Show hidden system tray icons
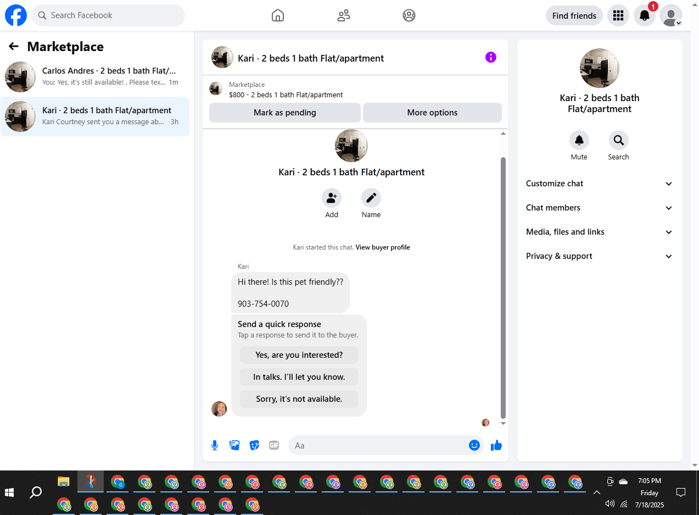 pos(597,492)
